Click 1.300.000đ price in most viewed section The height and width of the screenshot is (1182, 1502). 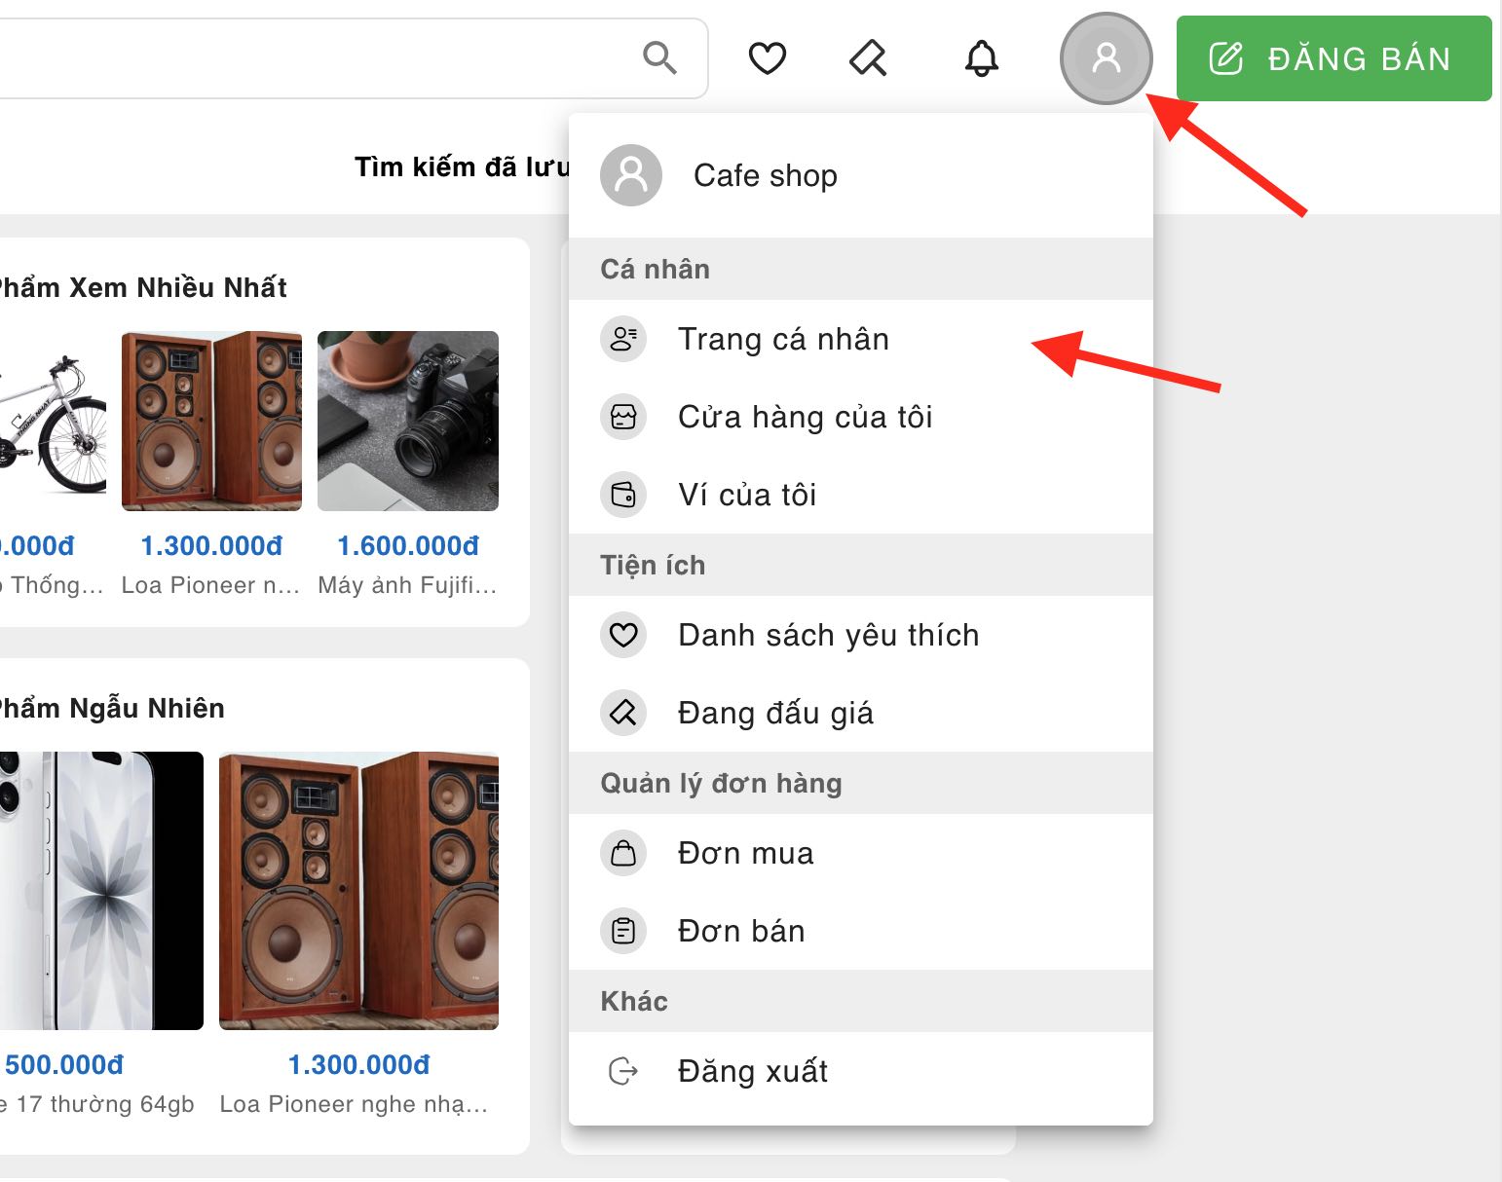[211, 546]
